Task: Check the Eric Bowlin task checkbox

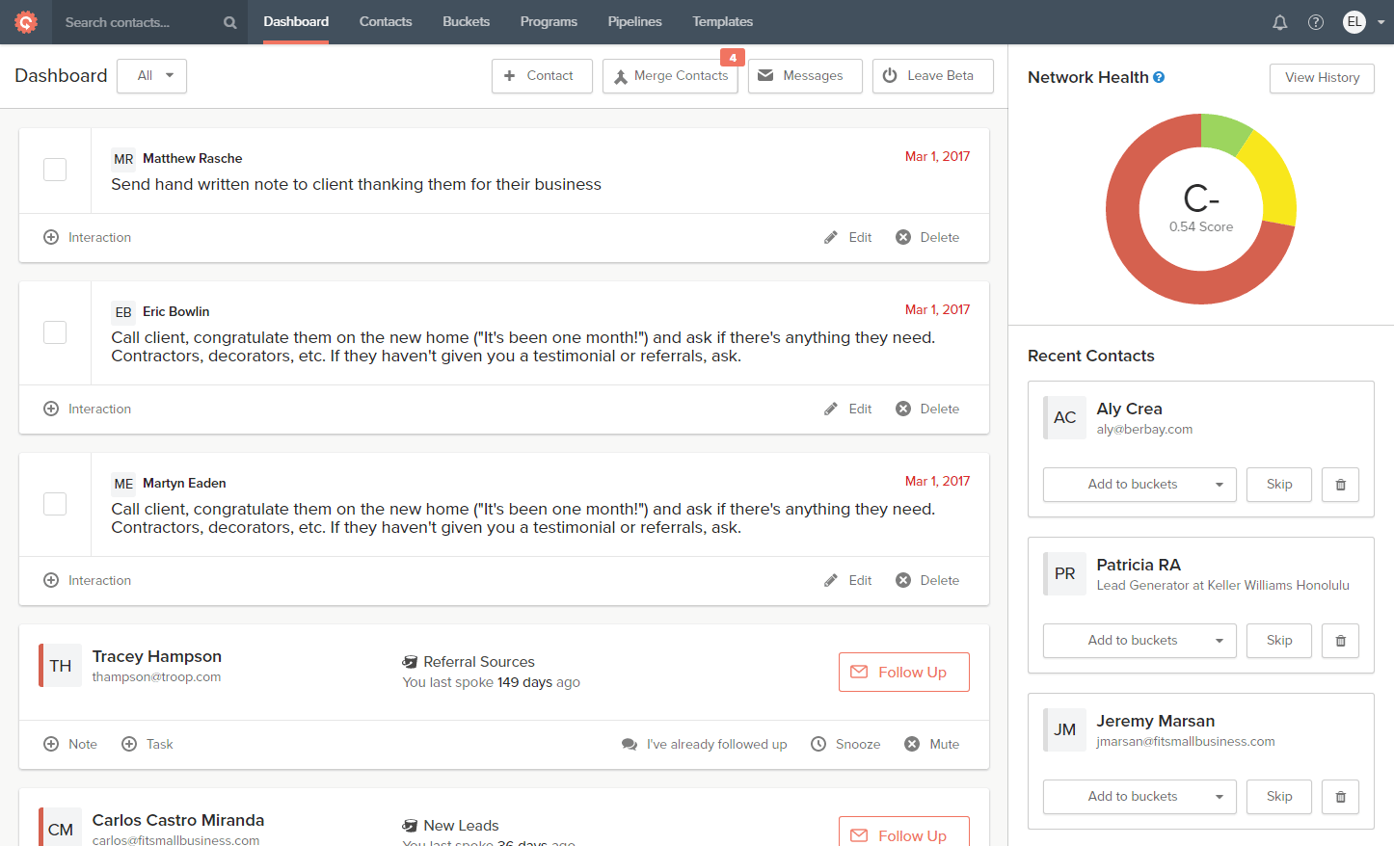Action: click(55, 332)
